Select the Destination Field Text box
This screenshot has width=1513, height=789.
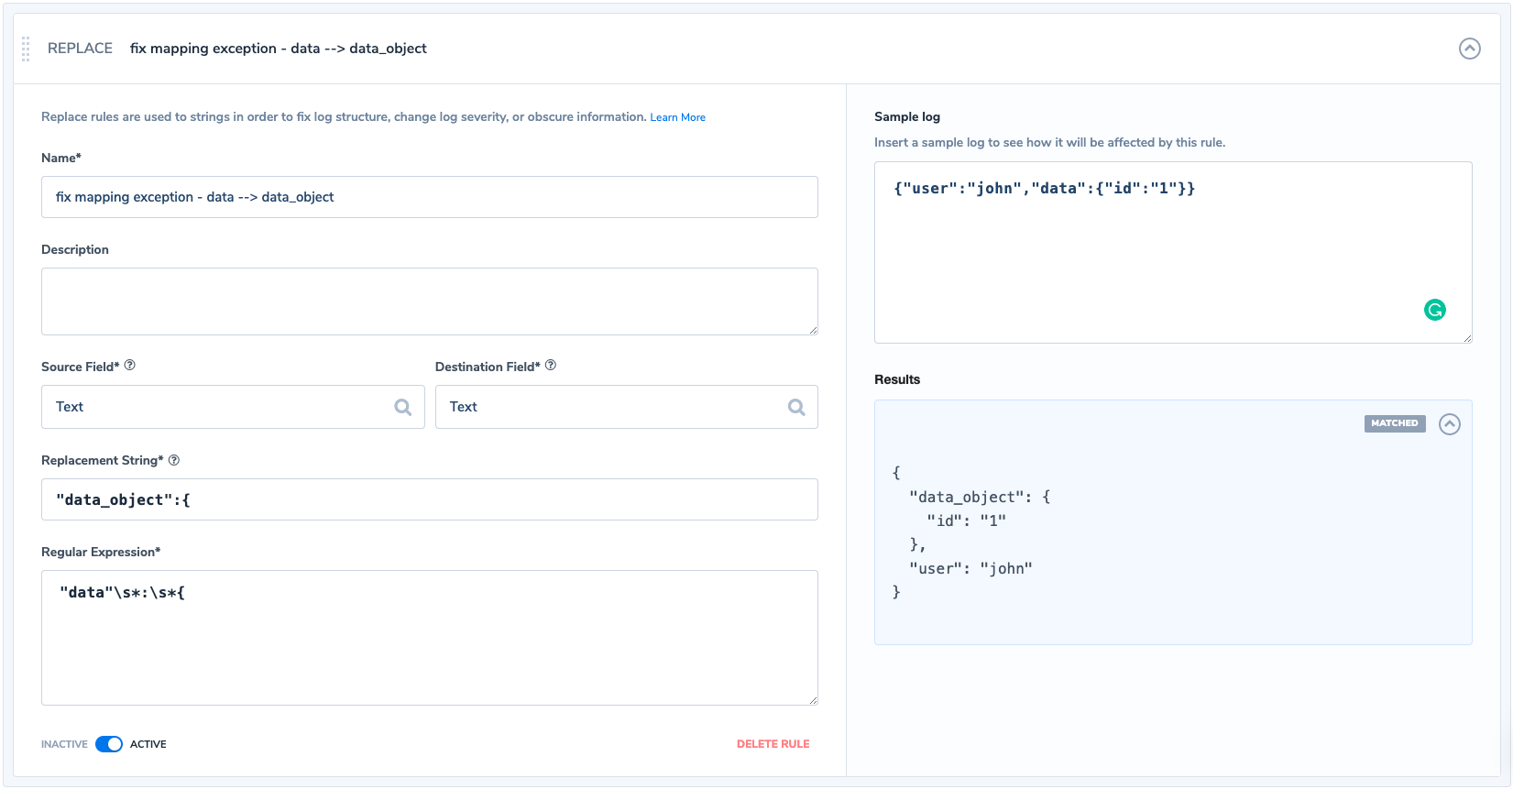[626, 407]
